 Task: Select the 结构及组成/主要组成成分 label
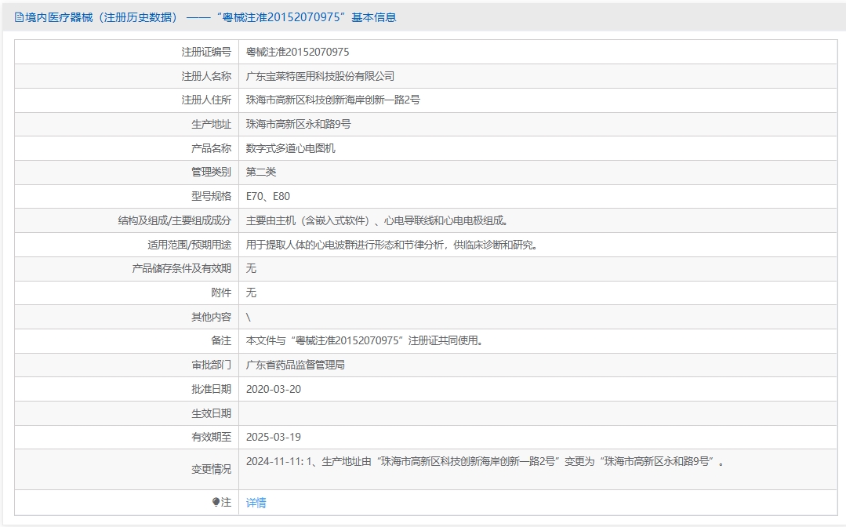[174, 220]
